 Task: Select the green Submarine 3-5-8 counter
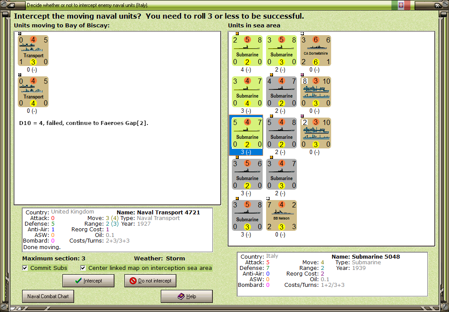coord(281,51)
